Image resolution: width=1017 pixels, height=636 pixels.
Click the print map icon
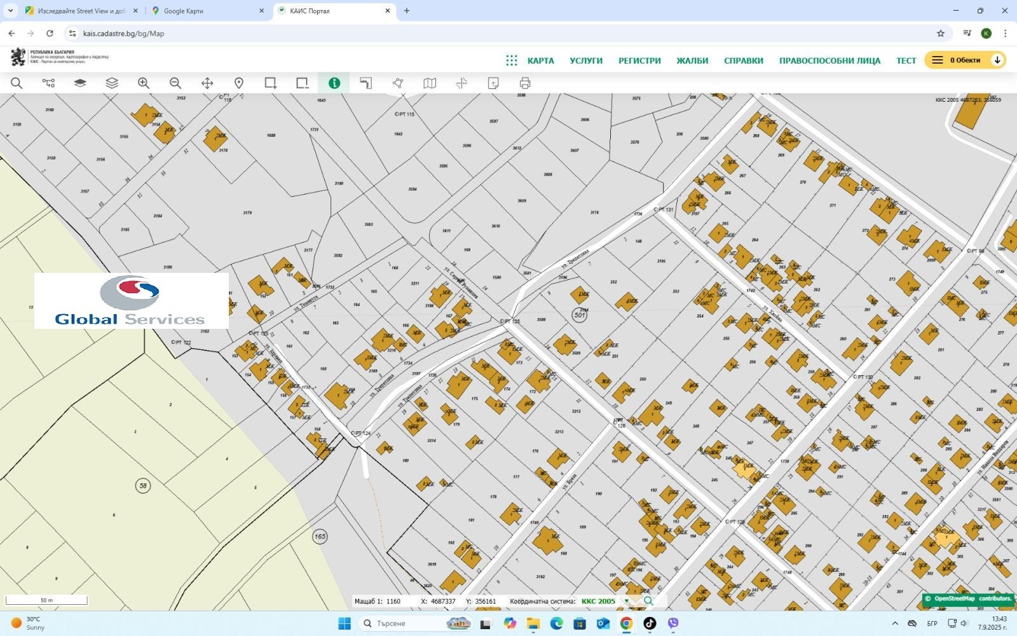525,83
